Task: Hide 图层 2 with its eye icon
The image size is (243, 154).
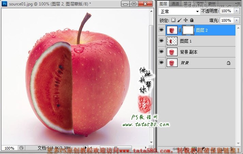Action: 161,30
